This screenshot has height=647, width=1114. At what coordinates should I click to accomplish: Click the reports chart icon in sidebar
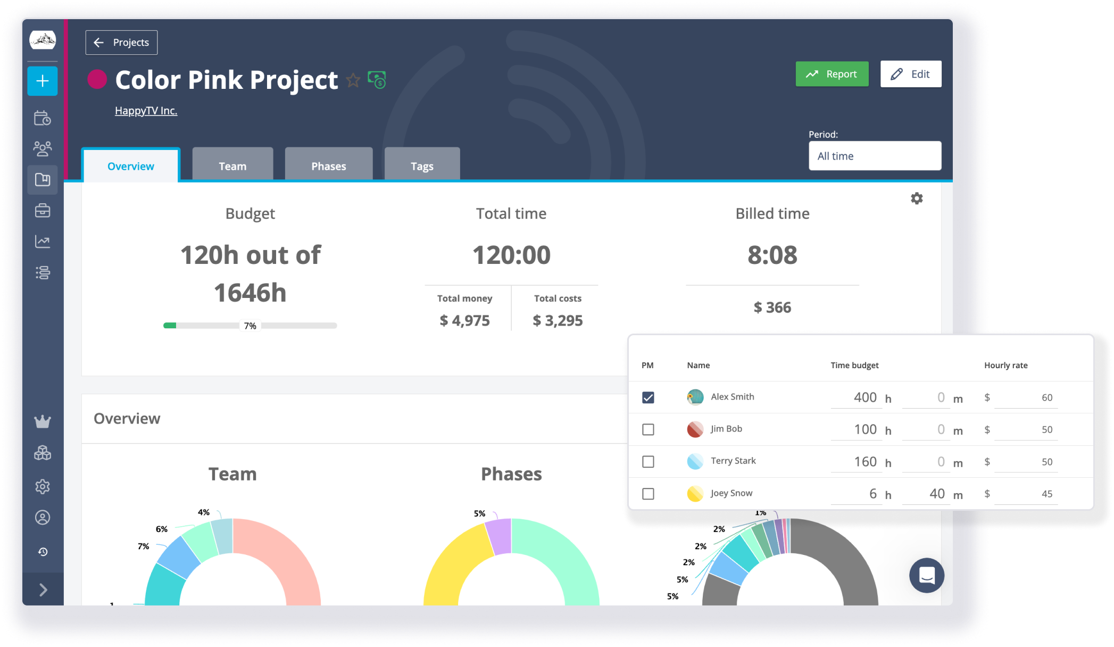pos(43,242)
